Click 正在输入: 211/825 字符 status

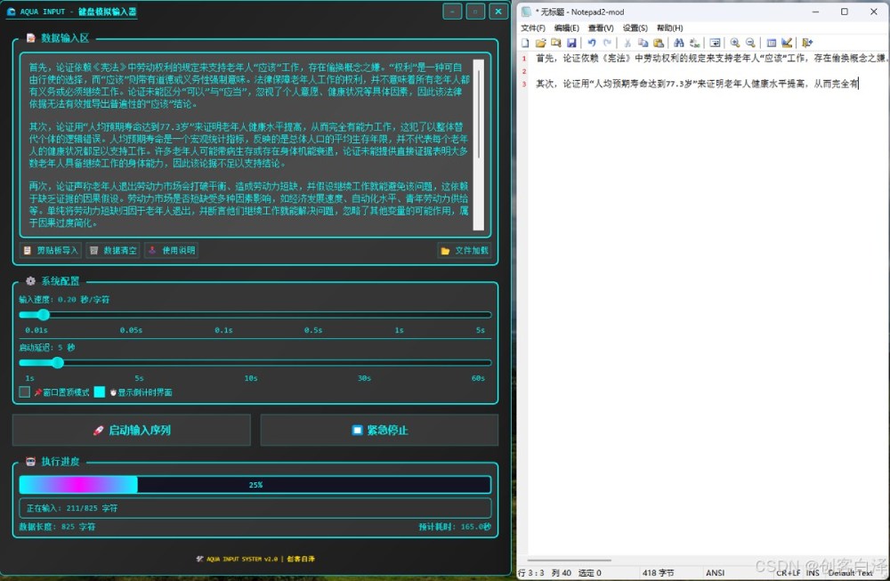pyautogui.click(x=72, y=508)
